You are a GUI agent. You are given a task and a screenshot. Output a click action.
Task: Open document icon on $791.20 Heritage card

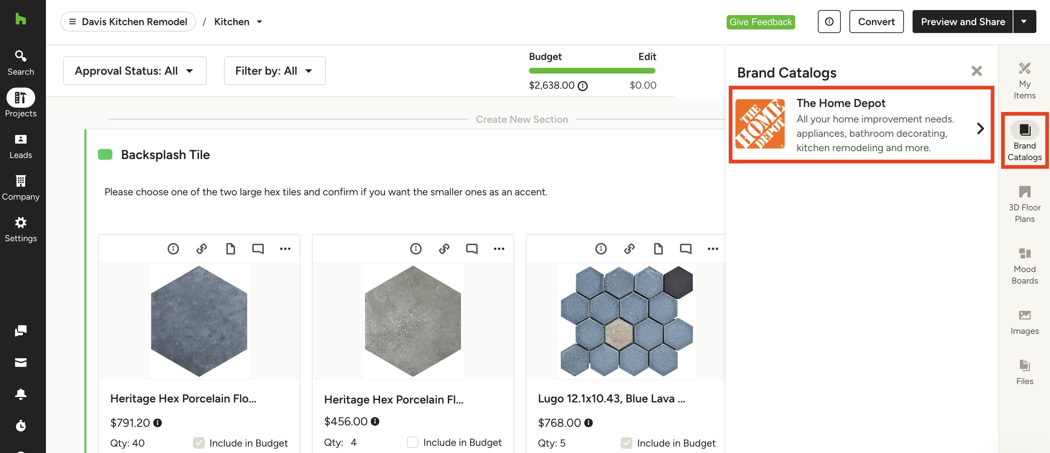(230, 248)
